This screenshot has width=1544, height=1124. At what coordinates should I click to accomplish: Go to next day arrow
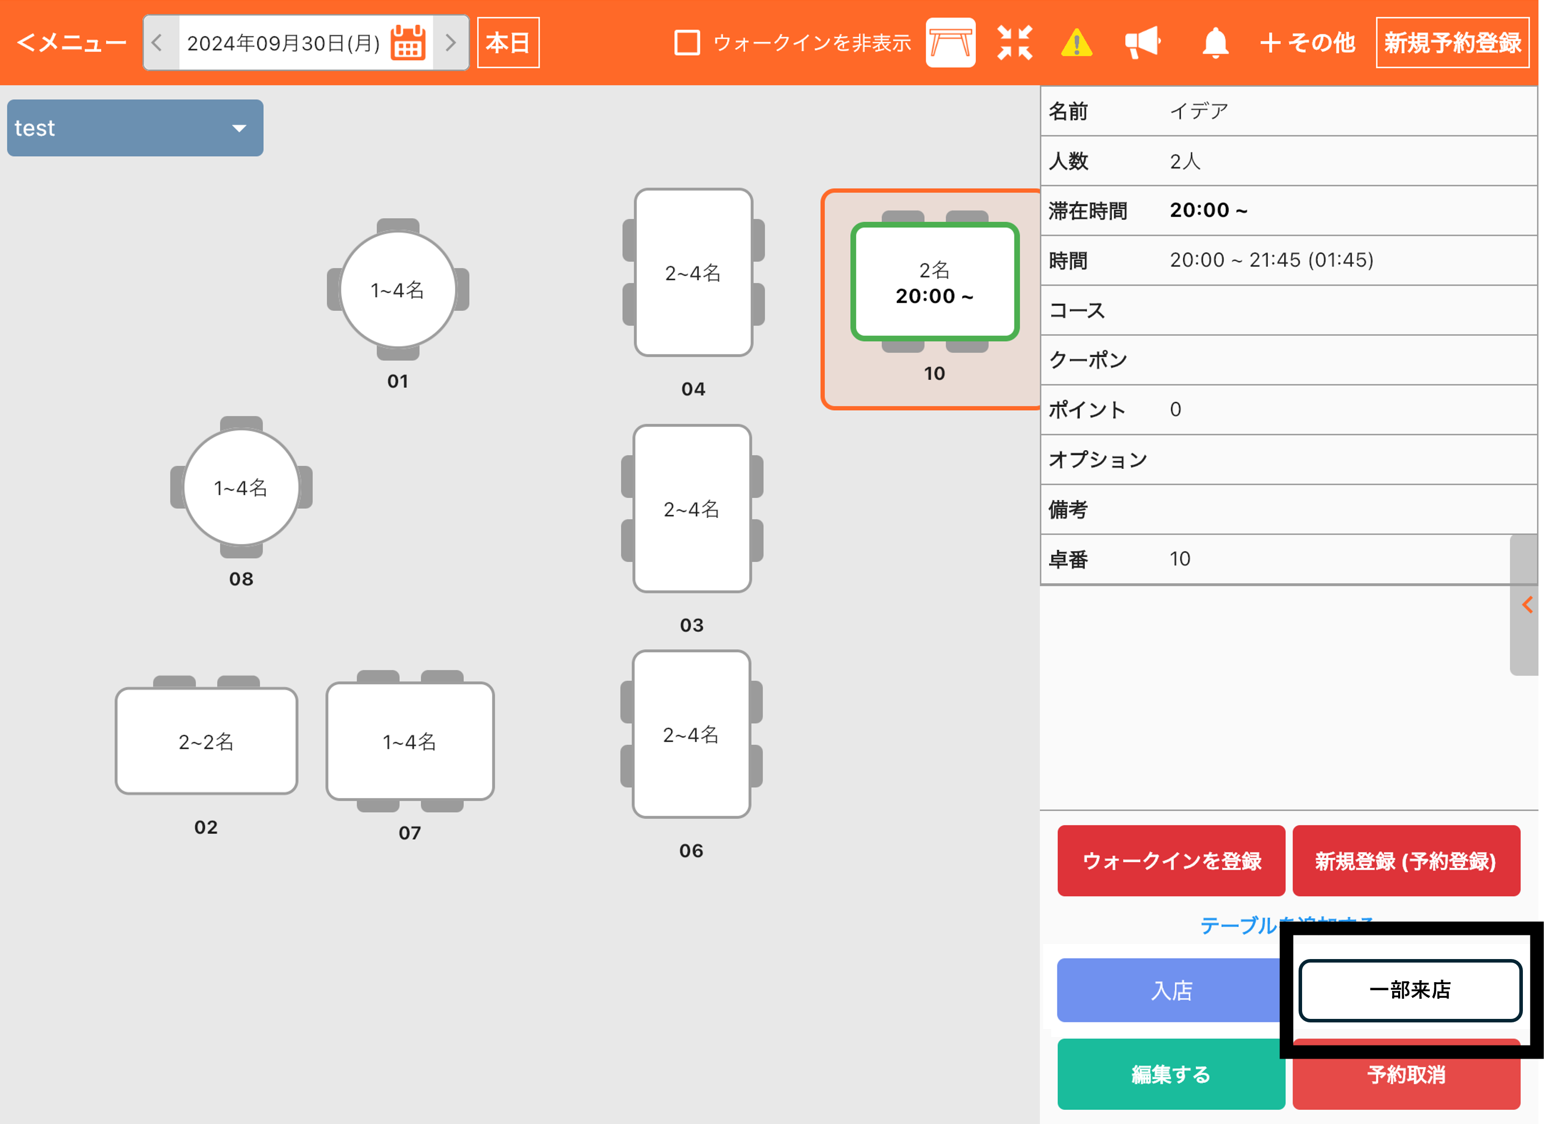point(450,43)
